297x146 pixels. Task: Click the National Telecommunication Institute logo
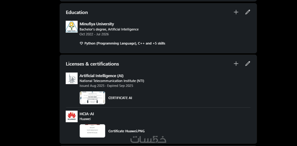point(71,78)
